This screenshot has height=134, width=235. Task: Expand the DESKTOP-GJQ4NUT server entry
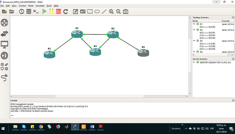[194, 62]
